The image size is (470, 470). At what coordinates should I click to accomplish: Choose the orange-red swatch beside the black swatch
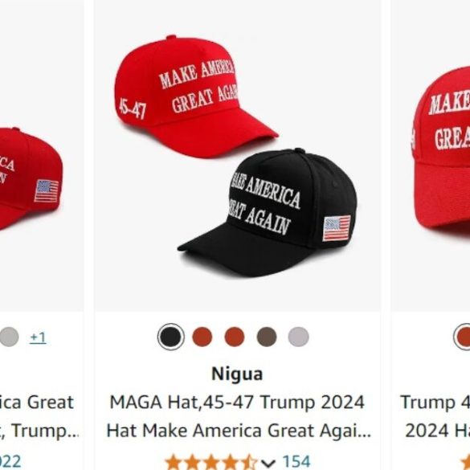pos(202,337)
